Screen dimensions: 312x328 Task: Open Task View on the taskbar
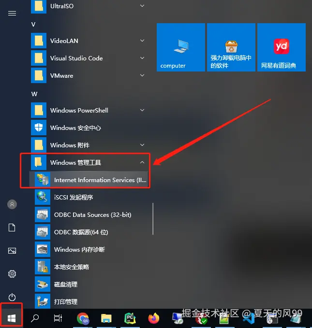point(58,318)
